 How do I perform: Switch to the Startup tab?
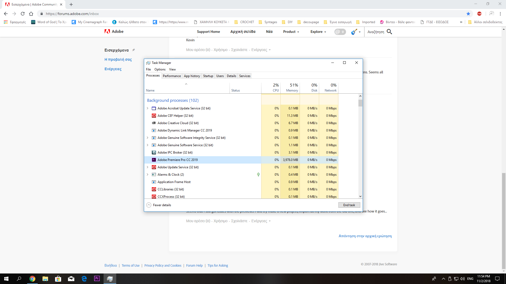(x=208, y=76)
